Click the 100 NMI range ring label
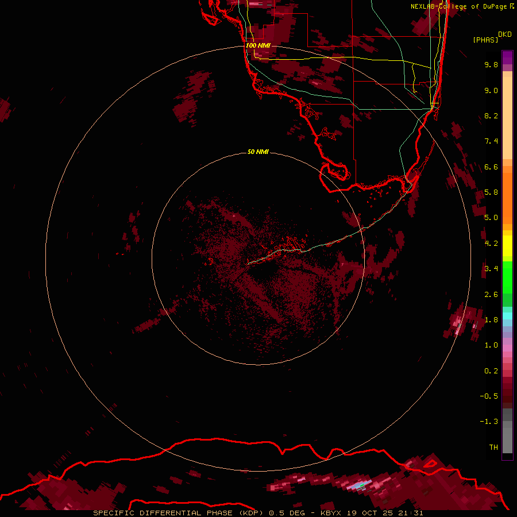This screenshot has width=517, height=517. click(258, 45)
